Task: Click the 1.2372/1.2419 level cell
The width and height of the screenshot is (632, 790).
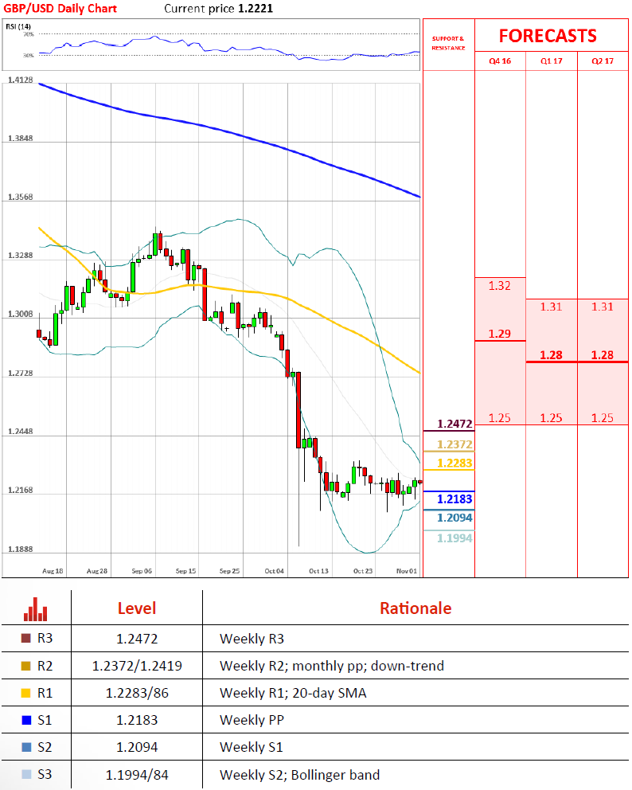Action: point(137,666)
